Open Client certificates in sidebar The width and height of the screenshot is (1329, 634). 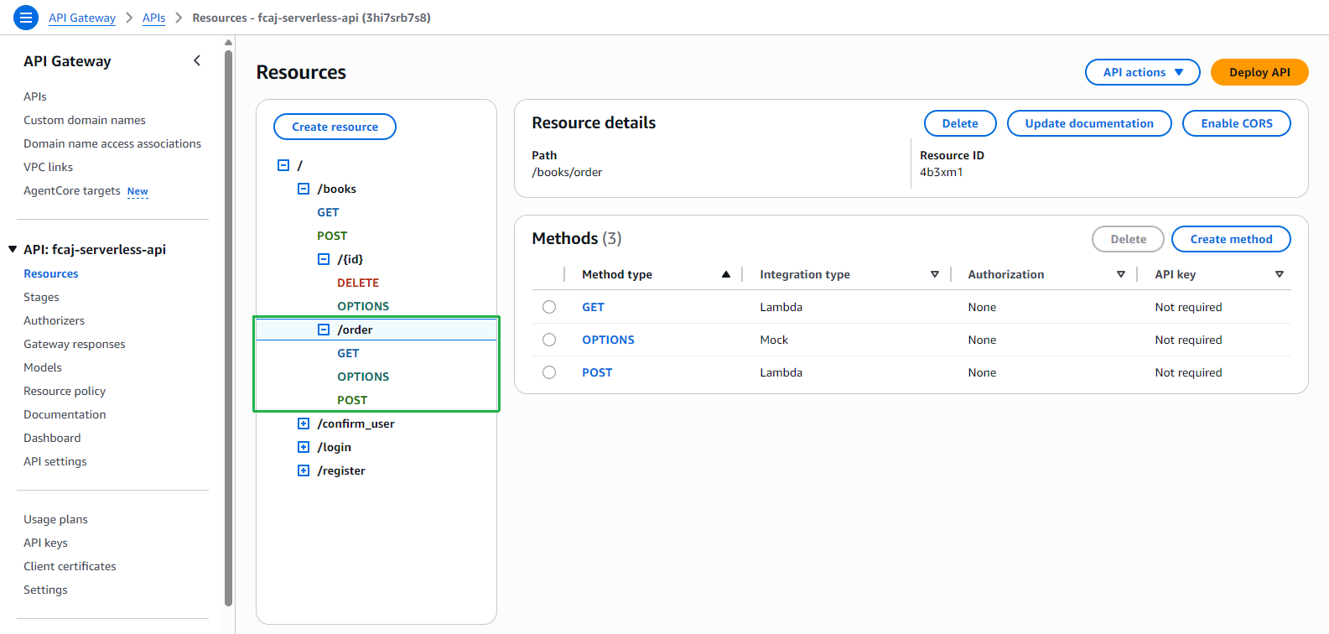(70, 566)
